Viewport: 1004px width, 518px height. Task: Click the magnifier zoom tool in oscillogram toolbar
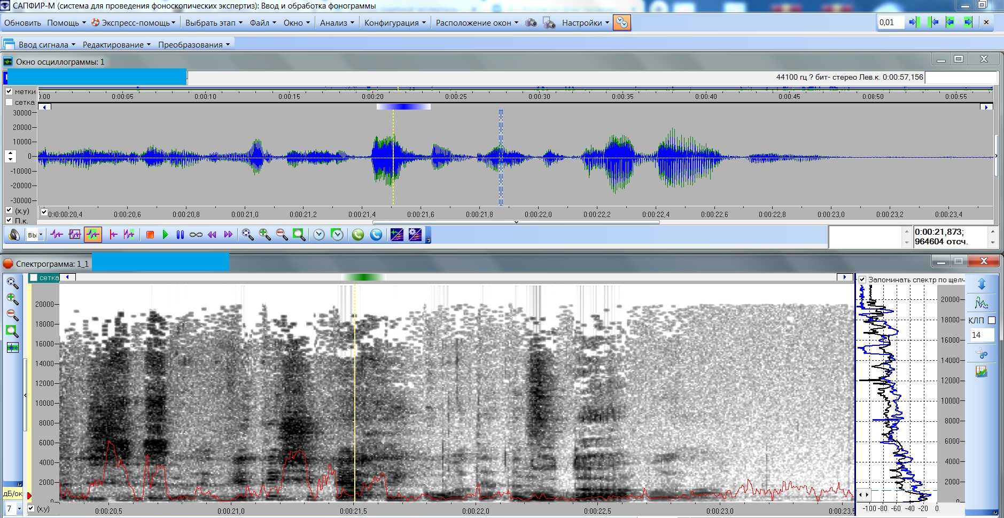pos(247,235)
